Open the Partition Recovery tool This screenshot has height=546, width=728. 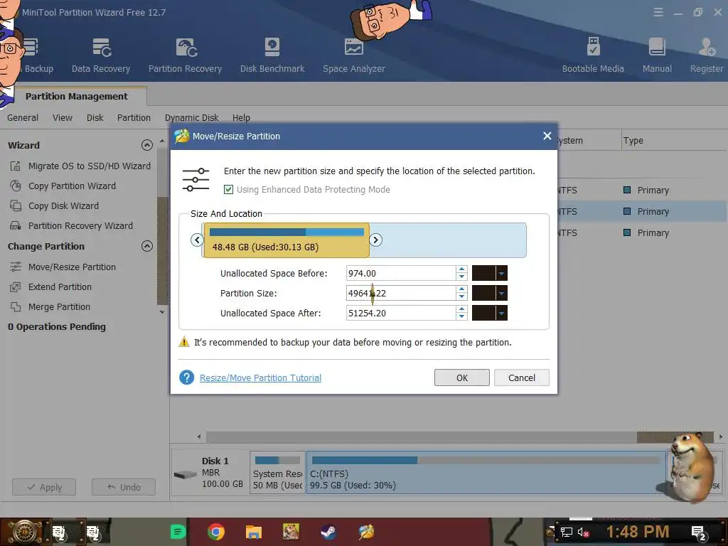point(186,55)
